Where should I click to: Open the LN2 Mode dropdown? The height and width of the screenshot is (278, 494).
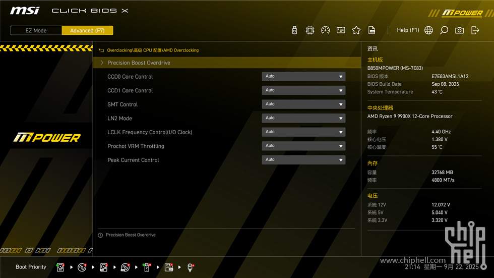[303, 118]
